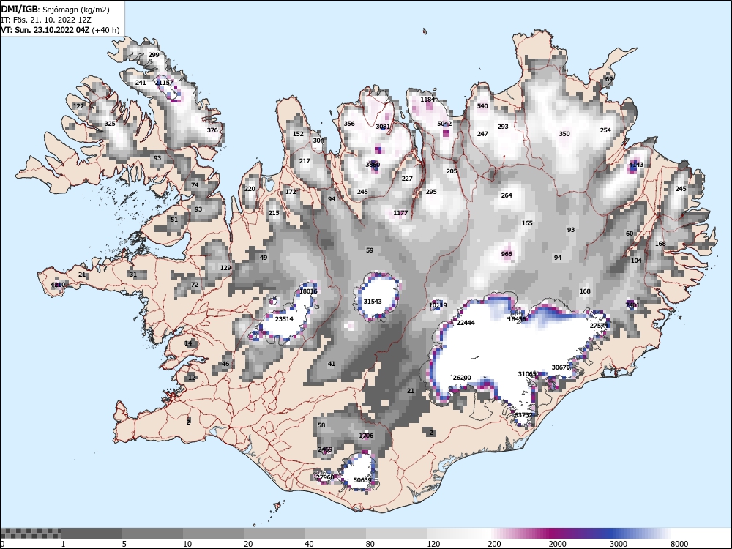Pick the 20–40 gray legend color segment
Screen dimensions: 732x549
tap(274, 533)
